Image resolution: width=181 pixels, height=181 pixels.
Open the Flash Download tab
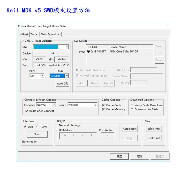click(x=51, y=34)
